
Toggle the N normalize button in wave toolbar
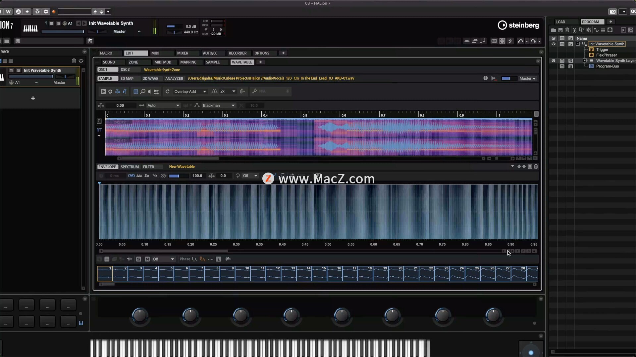click(x=147, y=259)
